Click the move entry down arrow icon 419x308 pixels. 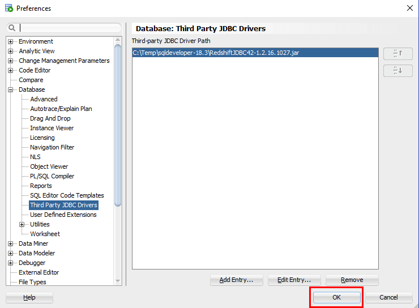point(397,71)
